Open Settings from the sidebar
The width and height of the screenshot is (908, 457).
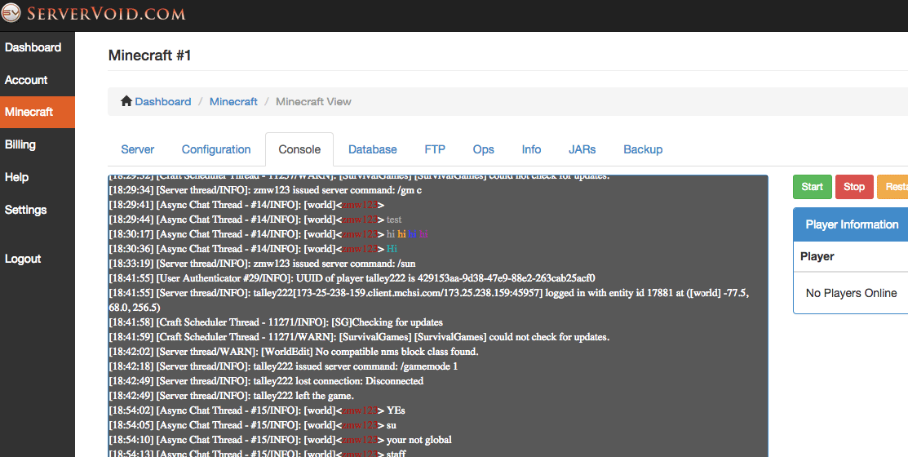tap(26, 210)
